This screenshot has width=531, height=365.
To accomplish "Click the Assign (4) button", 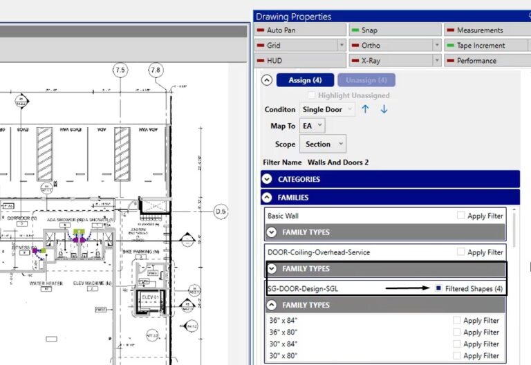I will click(305, 80).
